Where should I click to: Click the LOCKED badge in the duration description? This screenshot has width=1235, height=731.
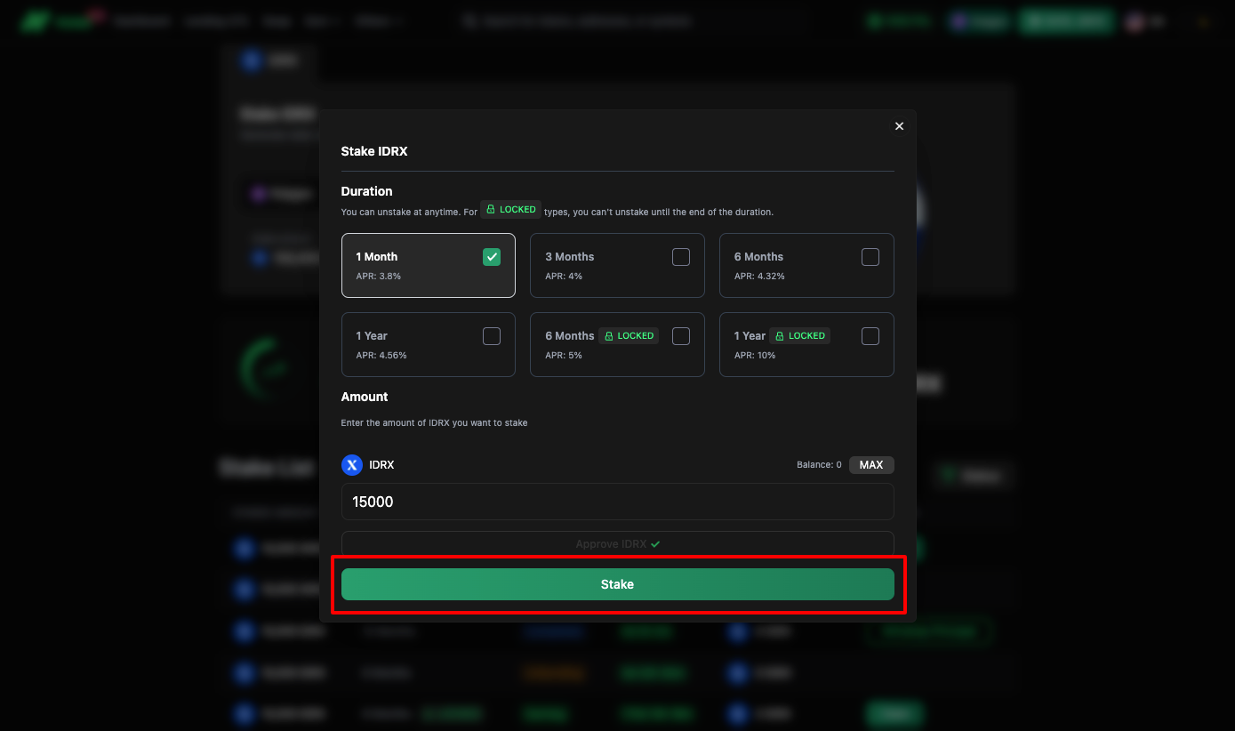pyautogui.click(x=510, y=210)
